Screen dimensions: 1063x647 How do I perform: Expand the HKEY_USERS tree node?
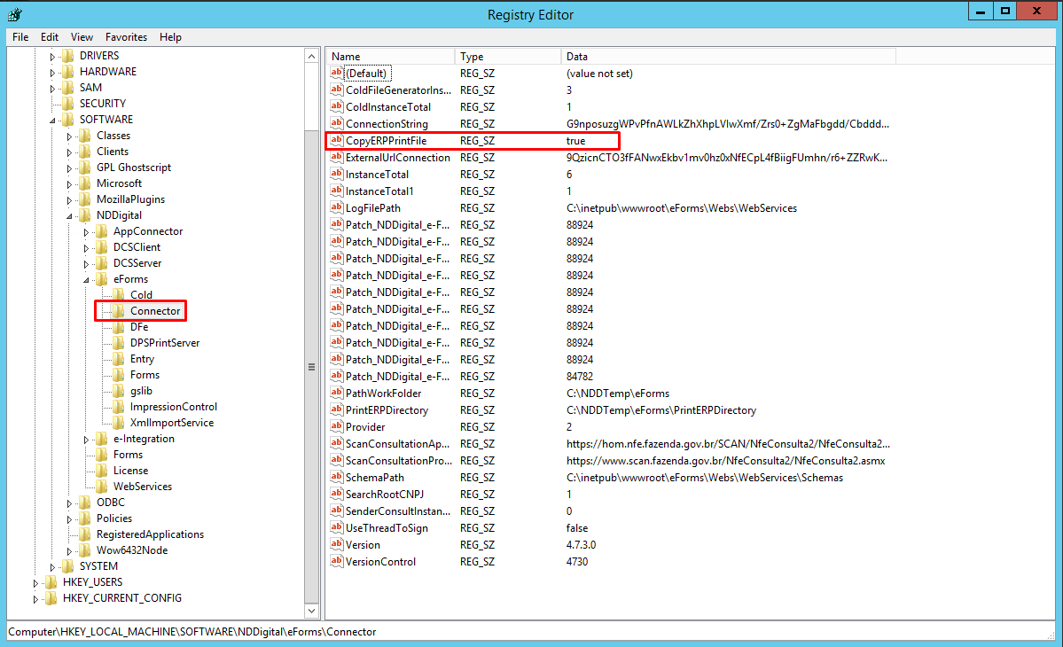coord(36,583)
